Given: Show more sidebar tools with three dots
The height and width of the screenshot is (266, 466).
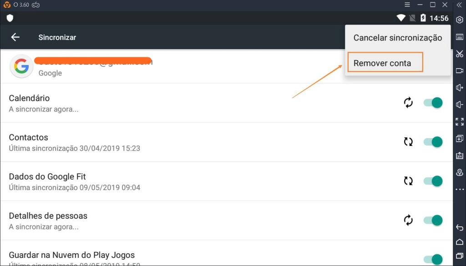Looking at the screenshot, I should point(460,190).
